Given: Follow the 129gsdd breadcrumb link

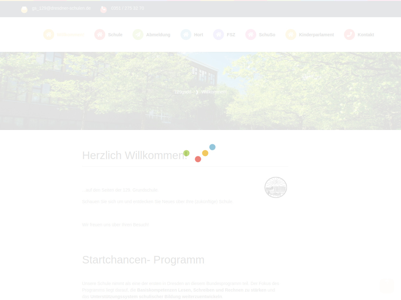Looking at the screenshot, I should pos(183,92).
